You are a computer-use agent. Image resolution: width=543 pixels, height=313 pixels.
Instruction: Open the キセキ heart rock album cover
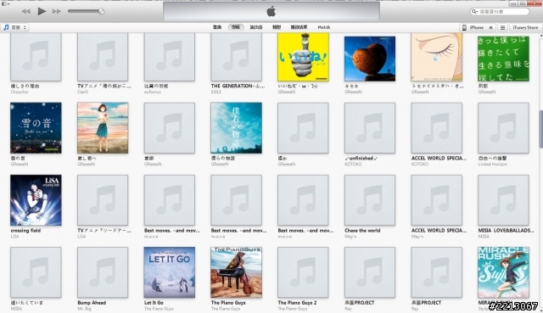370,59
